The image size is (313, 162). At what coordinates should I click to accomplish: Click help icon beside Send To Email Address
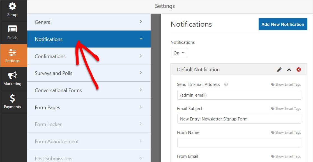click(226, 85)
